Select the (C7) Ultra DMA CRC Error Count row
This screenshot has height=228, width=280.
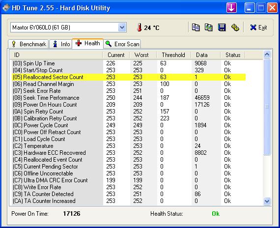pyautogui.click(x=129, y=180)
